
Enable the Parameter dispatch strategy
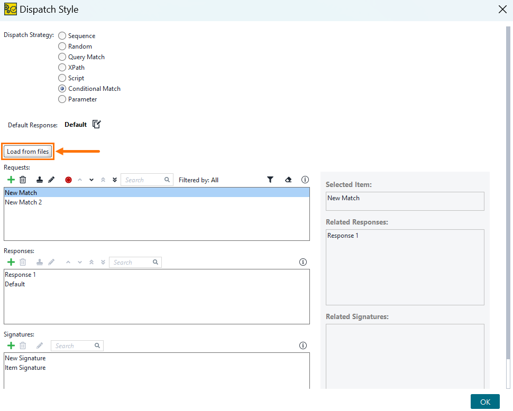pyautogui.click(x=62, y=99)
